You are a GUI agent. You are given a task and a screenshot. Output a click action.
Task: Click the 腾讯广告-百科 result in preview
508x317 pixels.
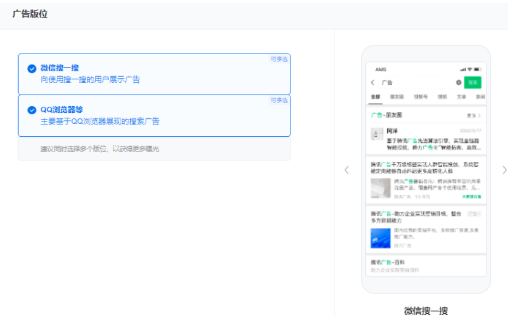pos(388,262)
